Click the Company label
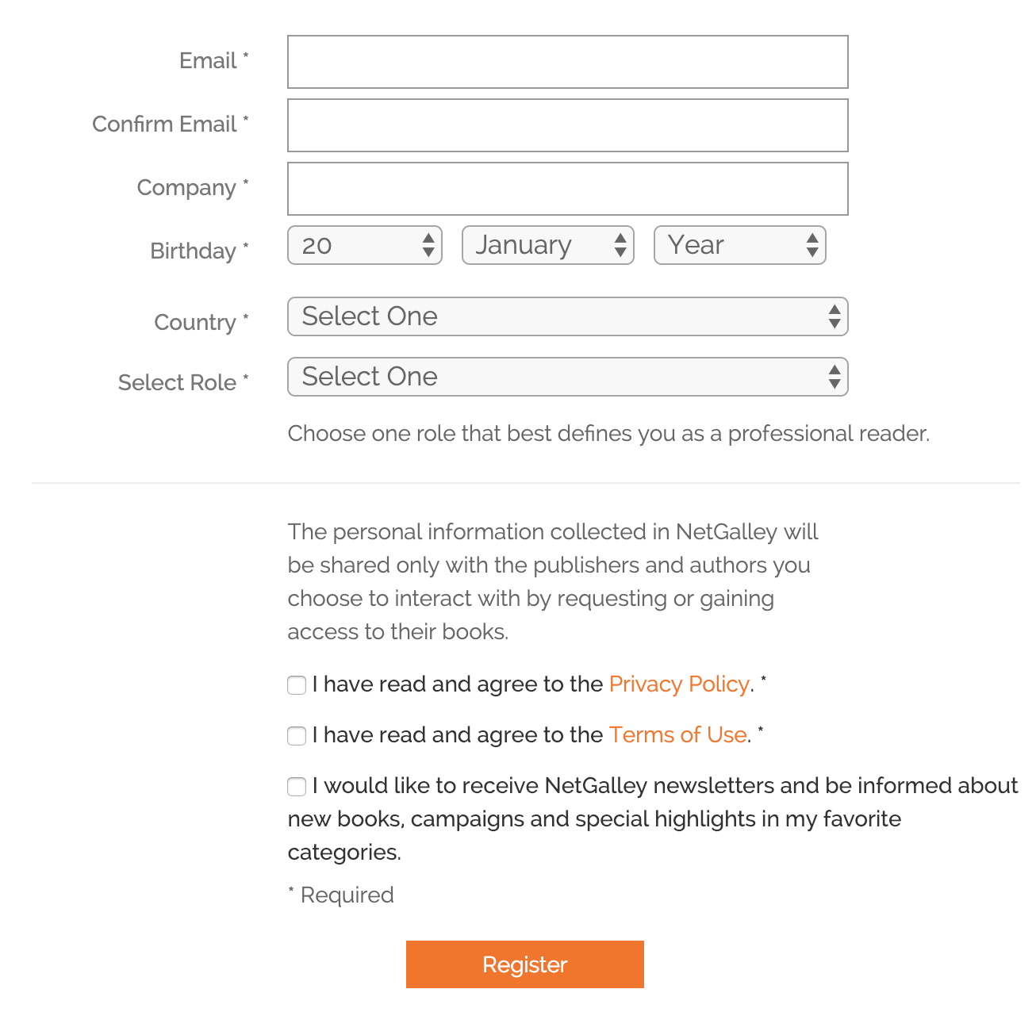The height and width of the screenshot is (1012, 1036). 186,188
